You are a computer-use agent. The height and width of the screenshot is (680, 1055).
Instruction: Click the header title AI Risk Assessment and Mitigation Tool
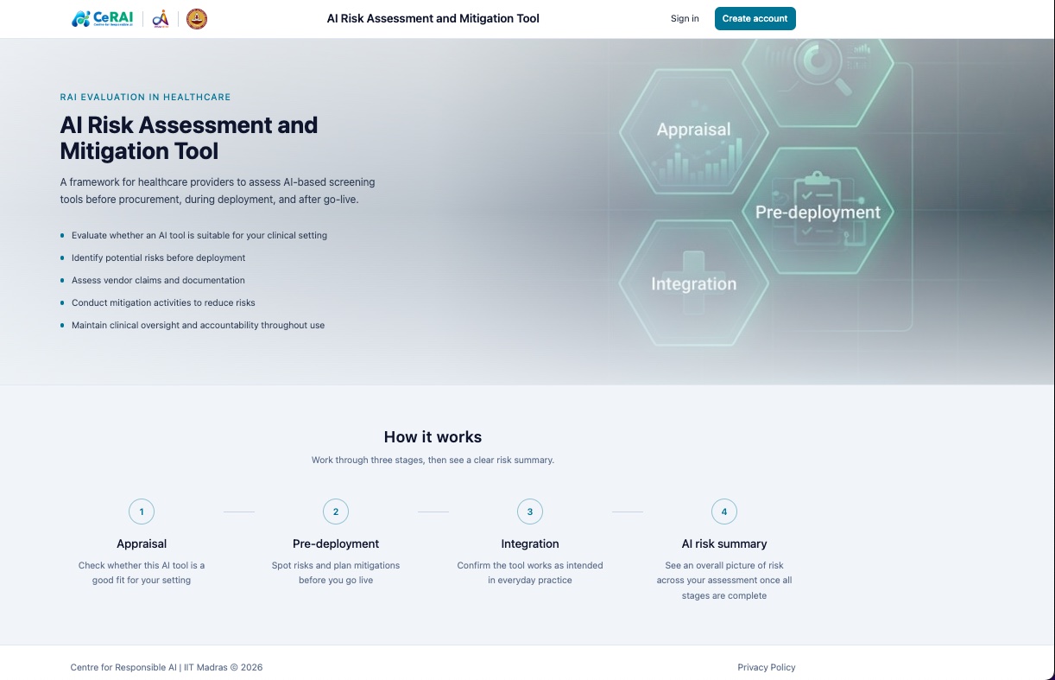[433, 18]
